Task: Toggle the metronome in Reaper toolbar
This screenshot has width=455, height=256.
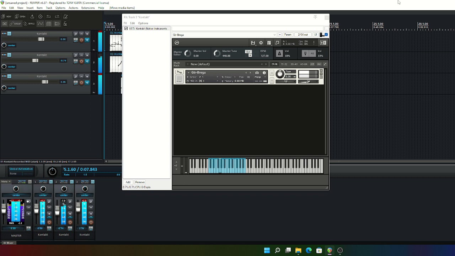Action: [65, 16]
